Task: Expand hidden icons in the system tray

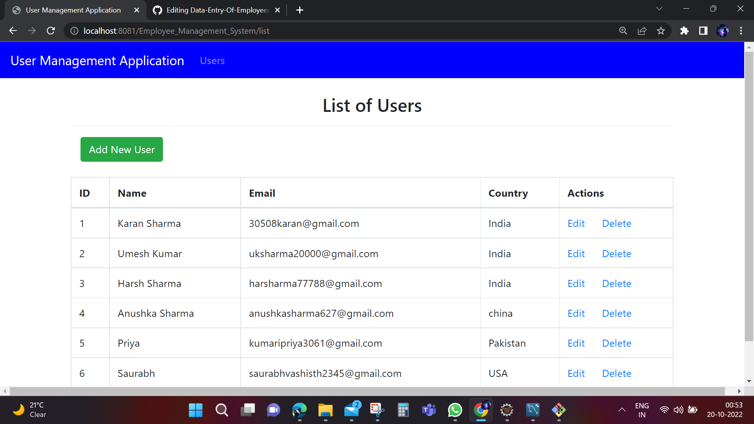Action: [622, 410]
